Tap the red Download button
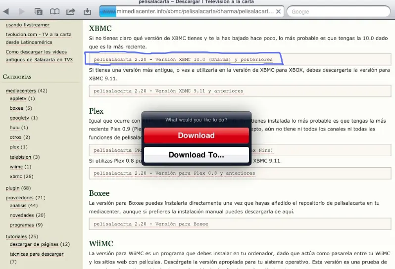Viewport: 395px width, 269px height. [x=196, y=135]
